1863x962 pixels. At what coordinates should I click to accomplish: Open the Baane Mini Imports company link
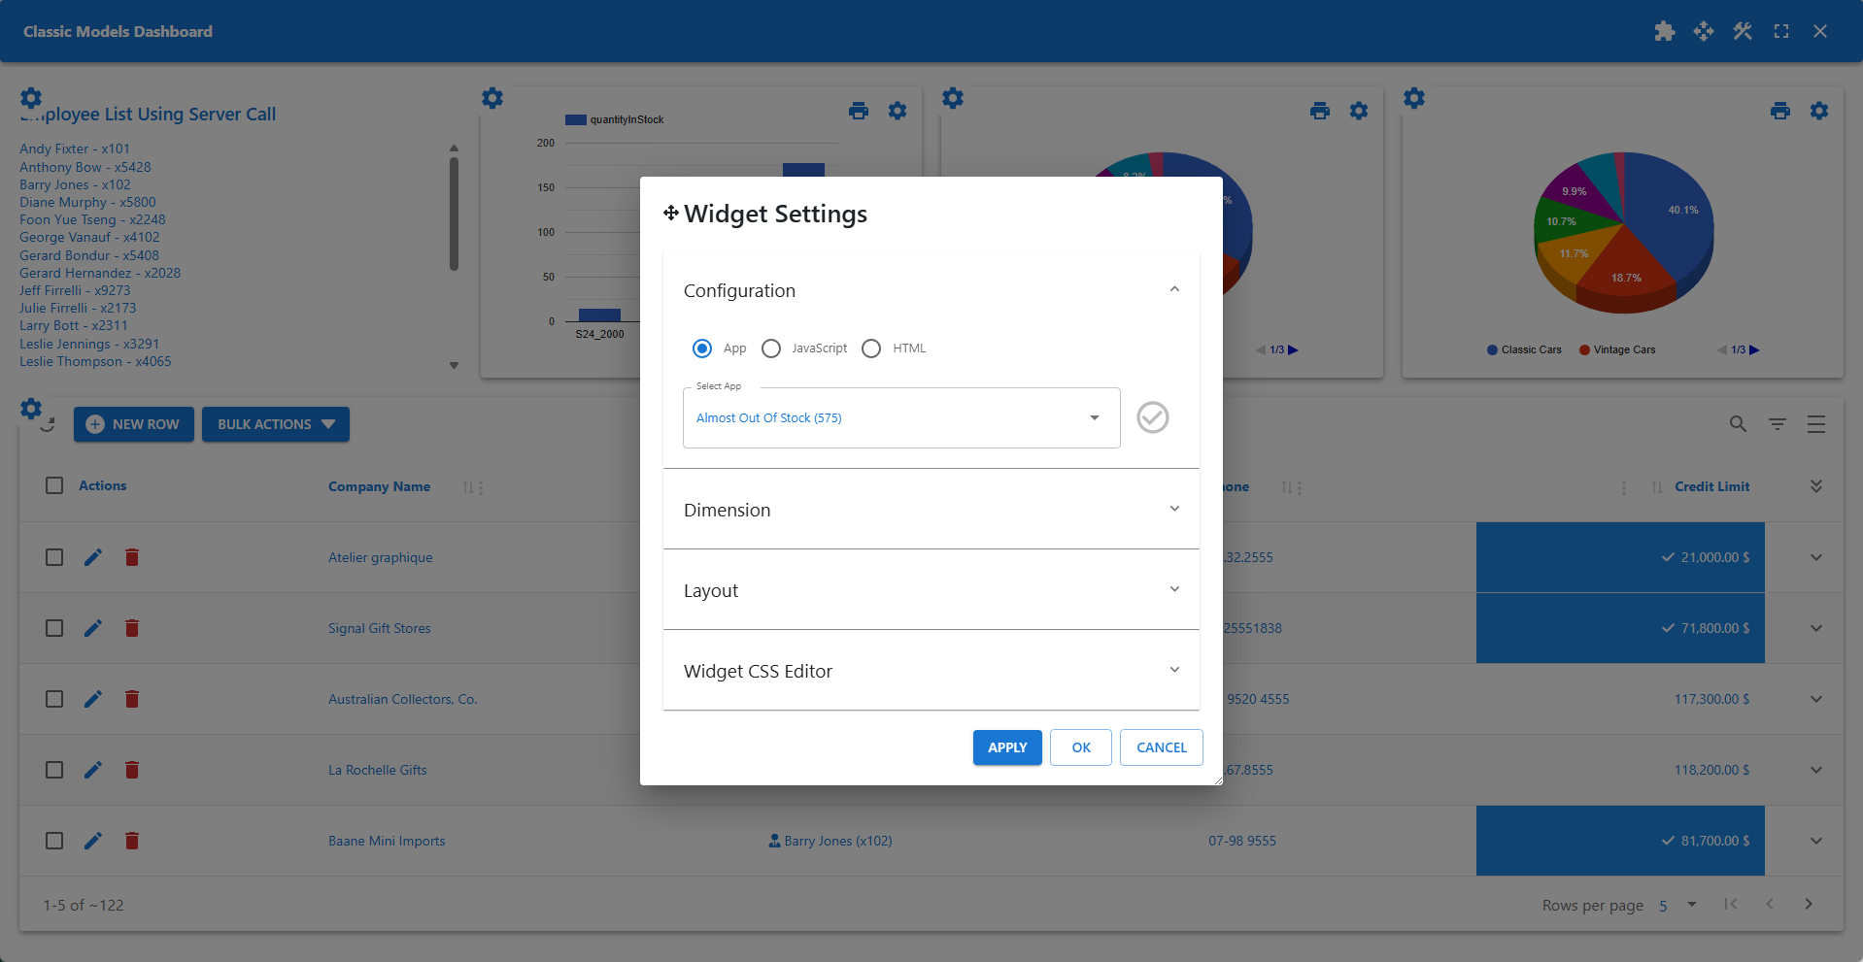coord(387,841)
